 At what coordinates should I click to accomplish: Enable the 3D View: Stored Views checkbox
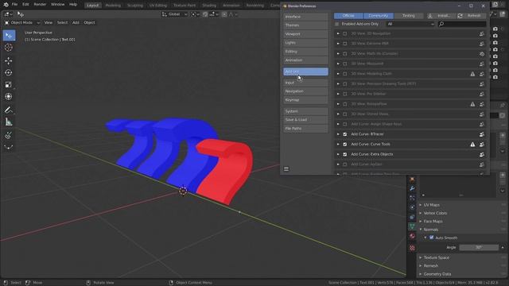[344, 114]
